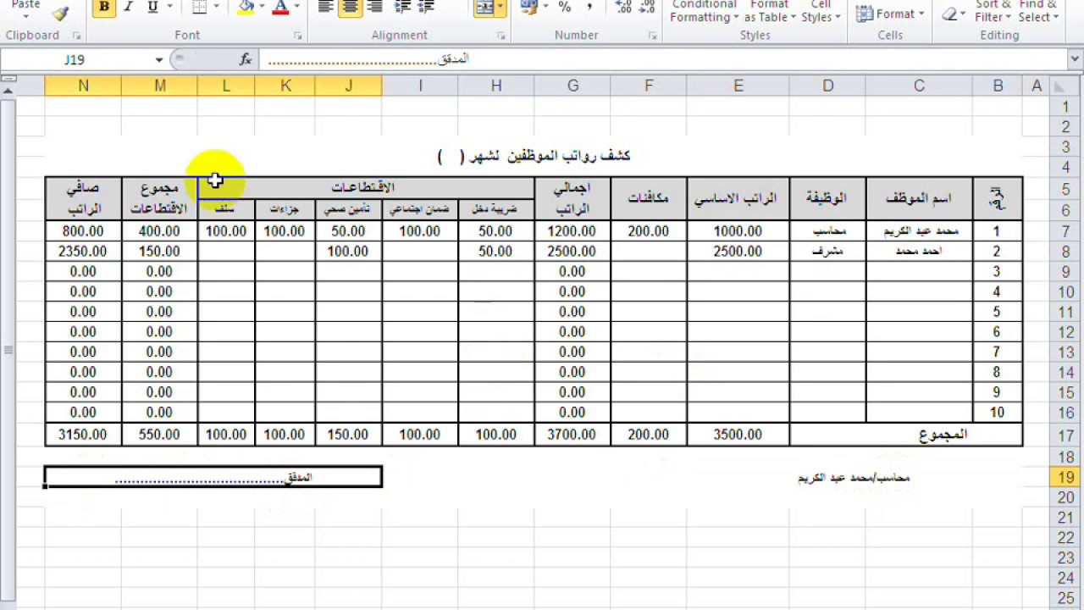Screen dimensions: 1084x610
Task: Select row header 17
Action: 1065,435
